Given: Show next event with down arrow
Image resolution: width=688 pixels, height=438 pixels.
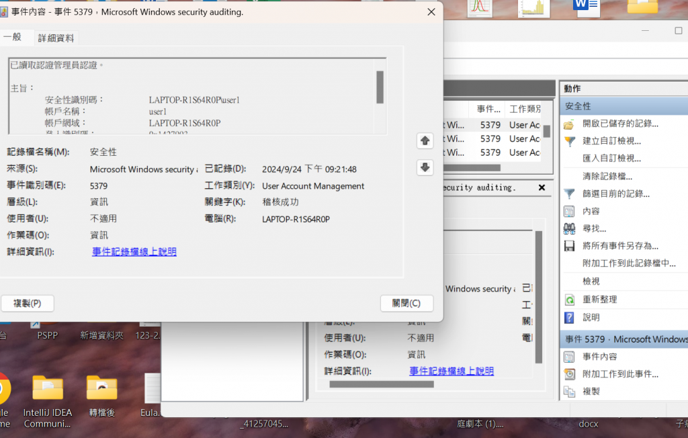Looking at the screenshot, I should tap(425, 167).
